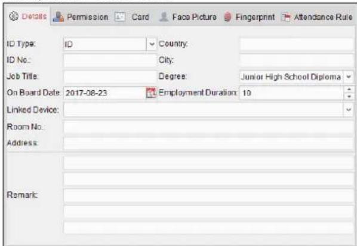Expand the Linked Device dropdown

point(349,109)
